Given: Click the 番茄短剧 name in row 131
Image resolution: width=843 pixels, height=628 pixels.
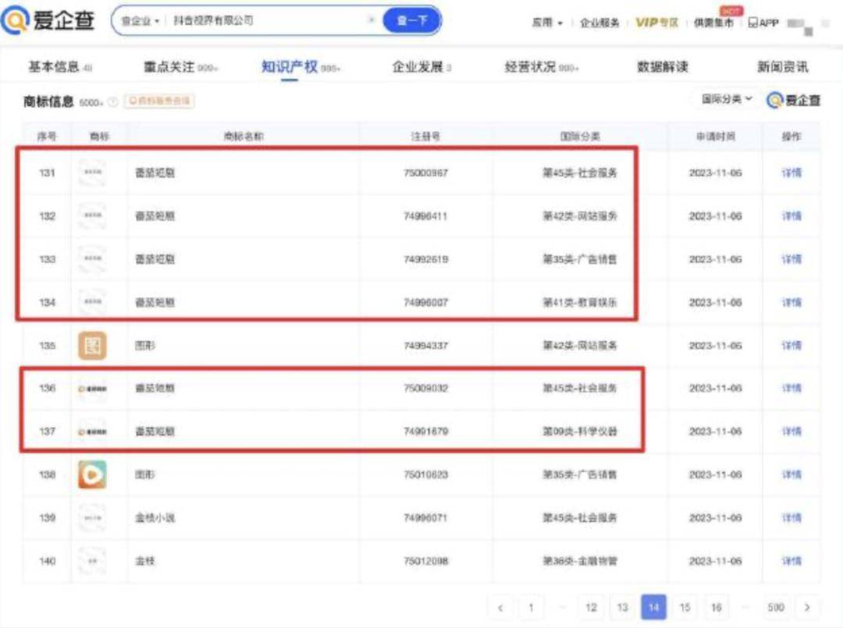Looking at the screenshot, I should [155, 173].
